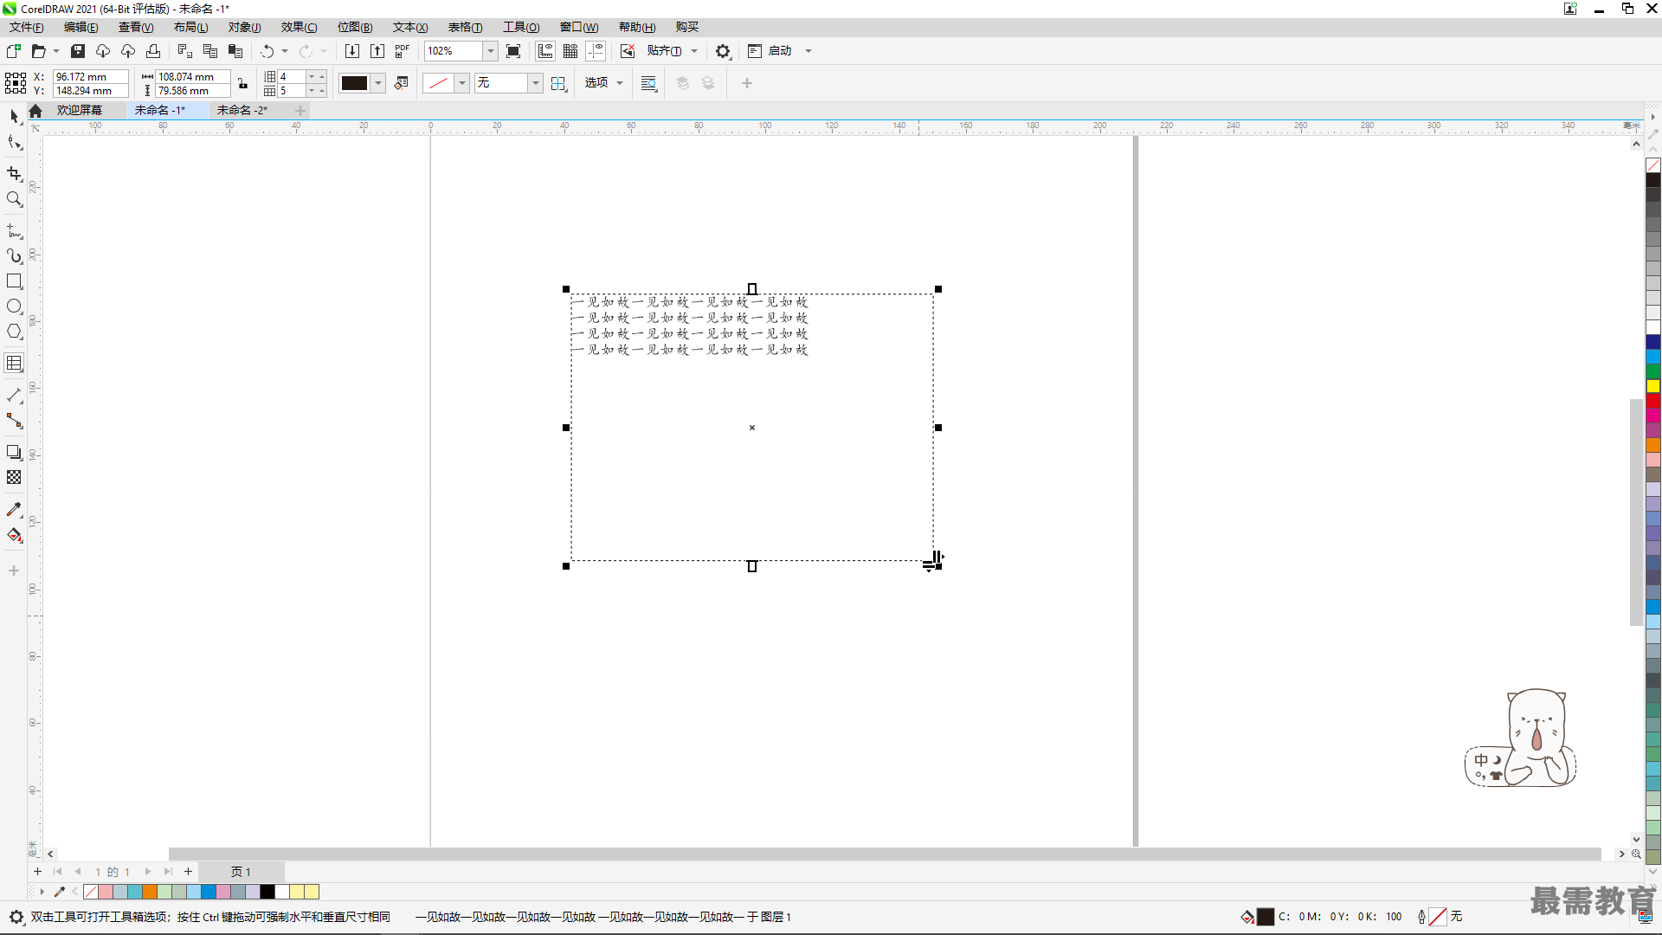Click the Publish to PDF icon
The image size is (1662, 935).
tap(403, 51)
